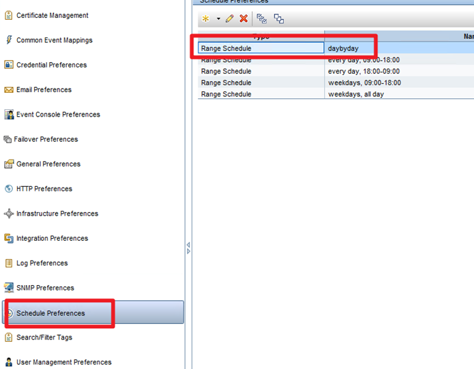Click the Clear Selection icon
This screenshot has height=369, width=474.
coord(279,18)
